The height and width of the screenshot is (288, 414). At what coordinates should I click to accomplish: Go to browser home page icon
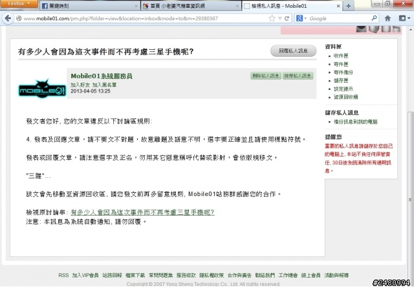387,18
